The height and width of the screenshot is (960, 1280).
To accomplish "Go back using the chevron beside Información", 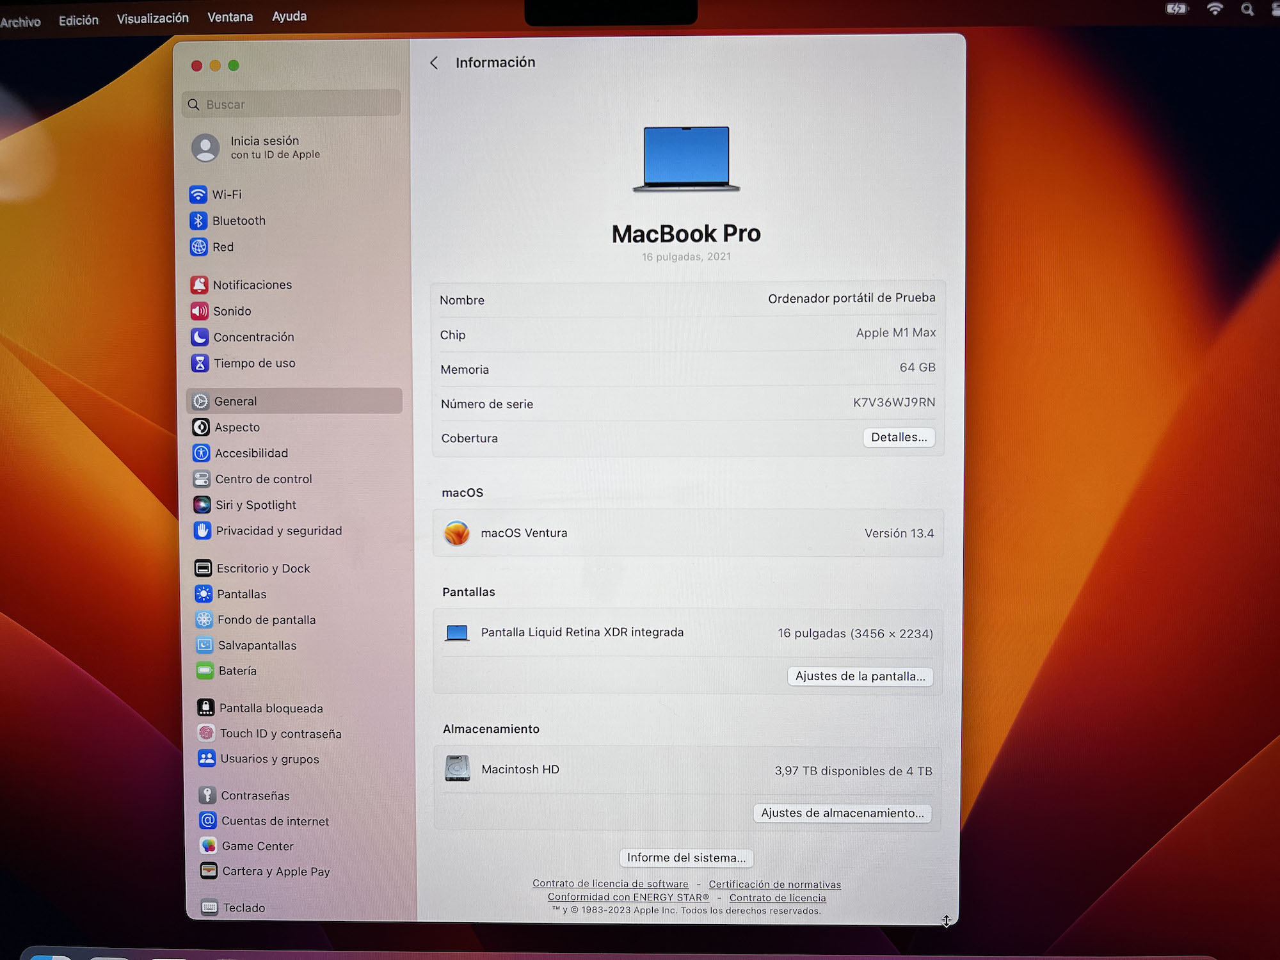I will point(435,63).
